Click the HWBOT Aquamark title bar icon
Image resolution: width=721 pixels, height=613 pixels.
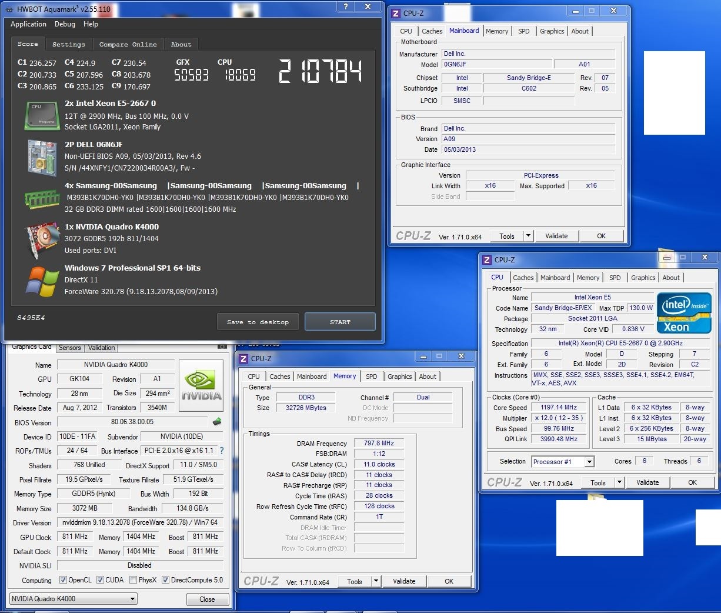[x=9, y=9]
